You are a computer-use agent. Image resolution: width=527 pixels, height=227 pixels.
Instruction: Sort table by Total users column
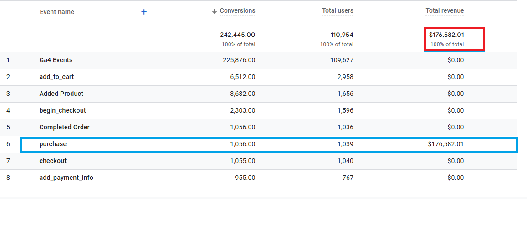338,11
